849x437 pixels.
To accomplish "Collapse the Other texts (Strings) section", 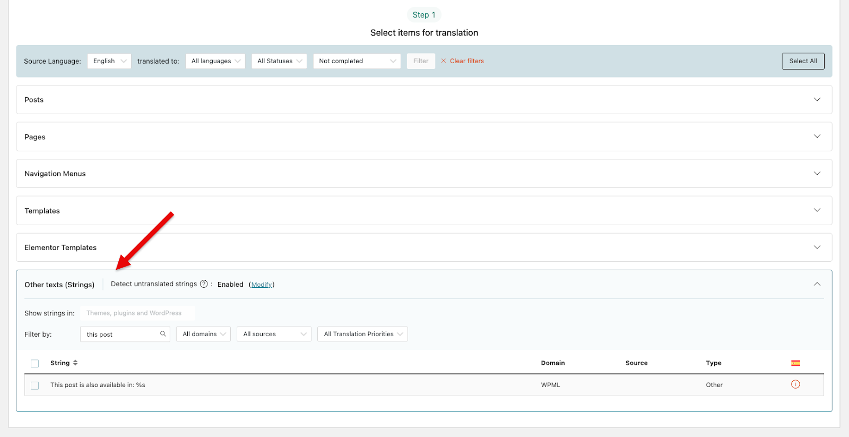I will [817, 284].
